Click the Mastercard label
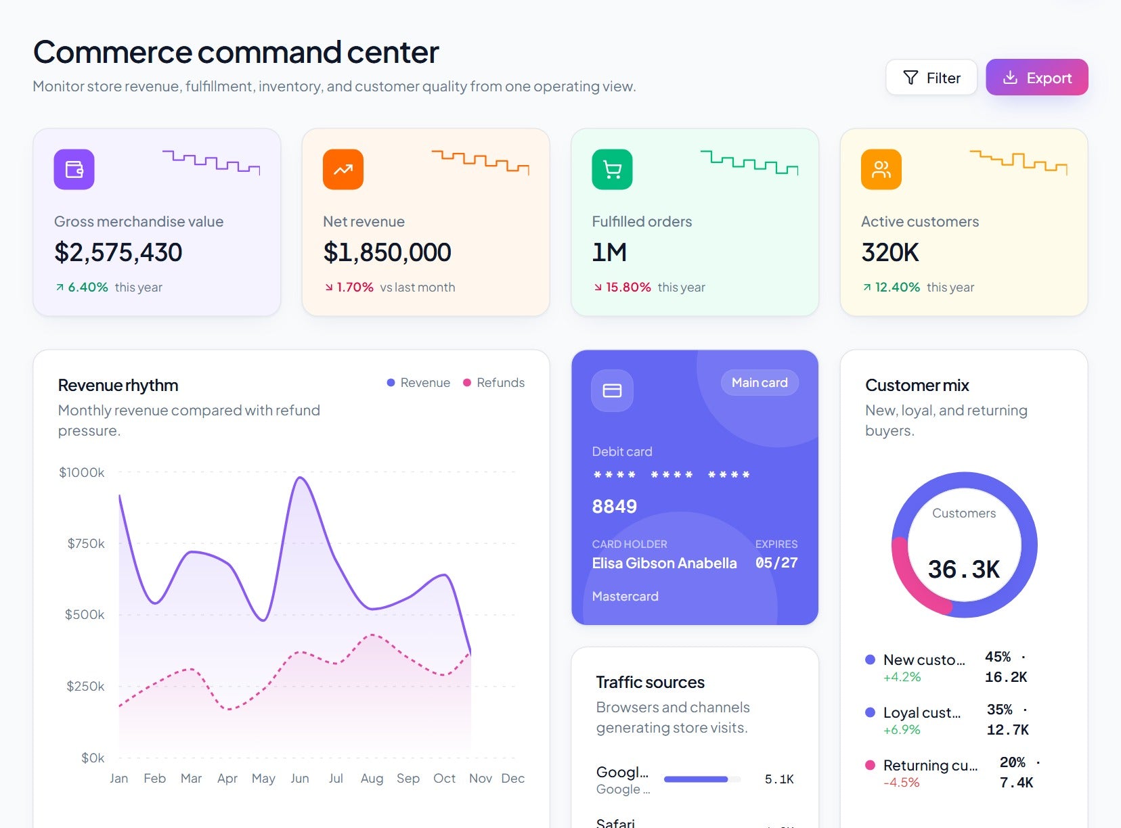This screenshot has width=1121, height=828. point(625,597)
